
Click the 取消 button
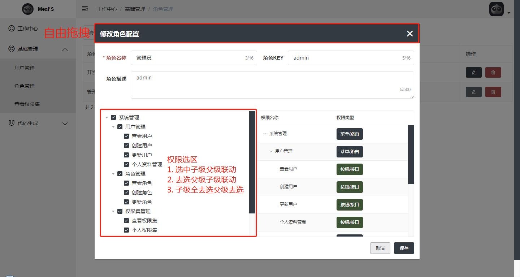[x=380, y=248]
